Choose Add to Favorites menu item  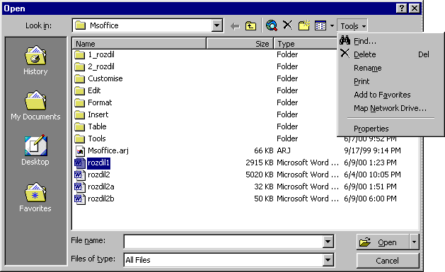(x=391, y=95)
